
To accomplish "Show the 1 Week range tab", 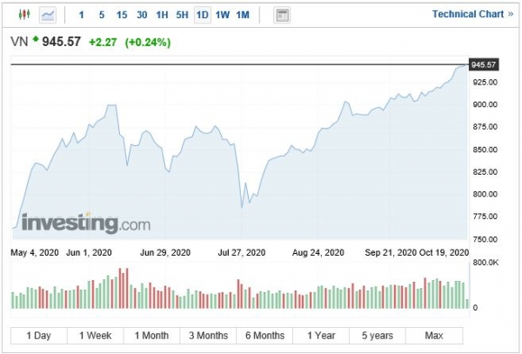I will [95, 335].
